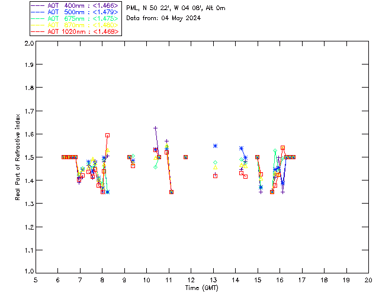
Task: Click the x-axis tick label 14
Action: 236,280
